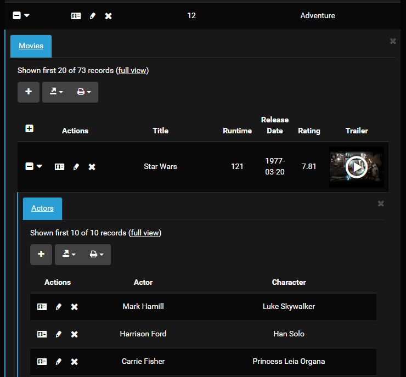
Task: Play the Star Wars trailer
Action: [x=357, y=167]
